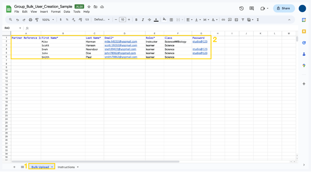This screenshot has height=172, width=311.
Task: Open the fill color bucket tool
Action: (x=164, y=19)
